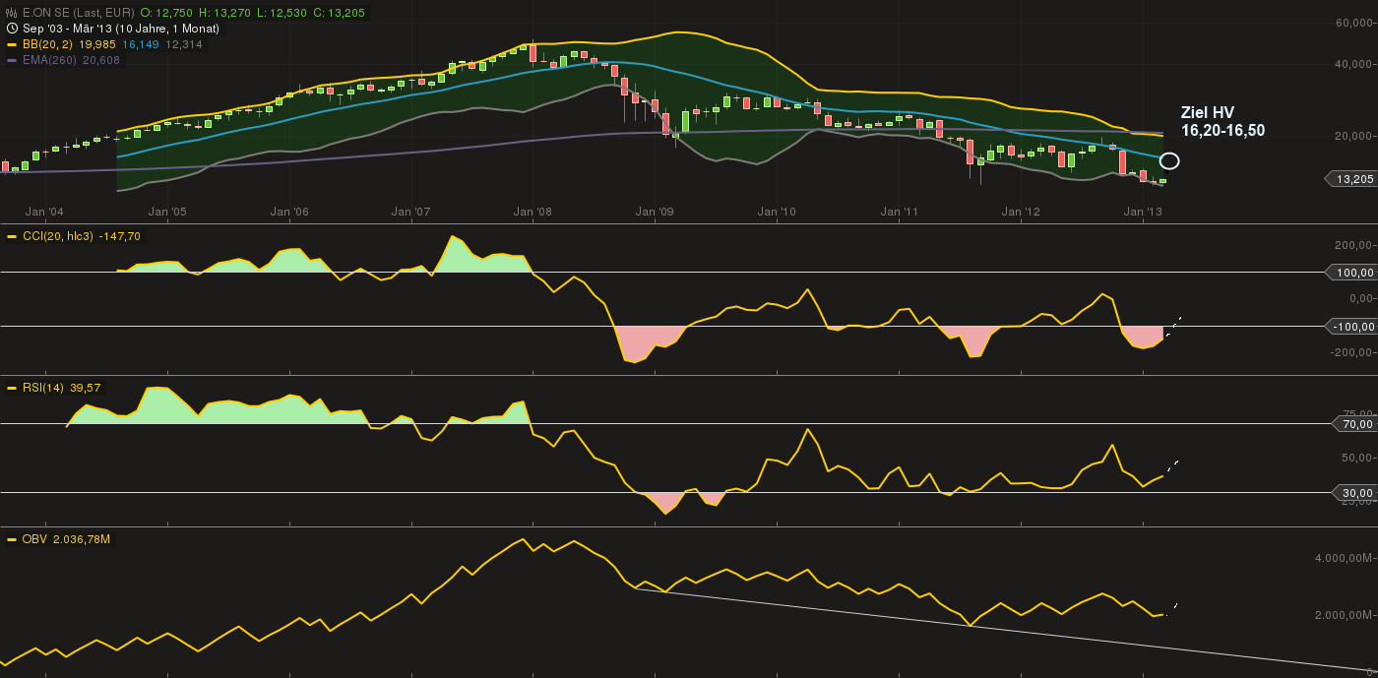The height and width of the screenshot is (678, 1378).
Task: Click the CCI -100,00 level tag
Action: click(1350, 326)
